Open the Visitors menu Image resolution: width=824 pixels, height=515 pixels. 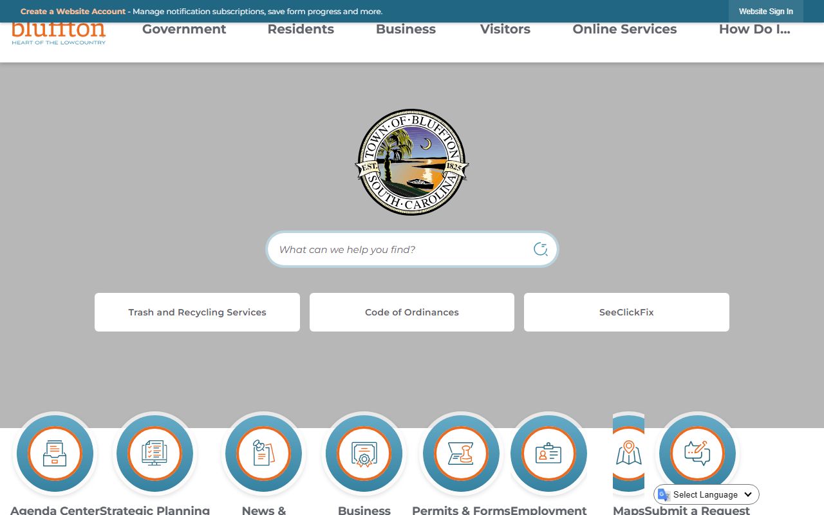505,29
